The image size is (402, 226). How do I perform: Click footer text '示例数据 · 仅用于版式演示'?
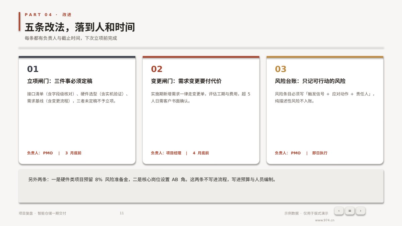point(306,213)
